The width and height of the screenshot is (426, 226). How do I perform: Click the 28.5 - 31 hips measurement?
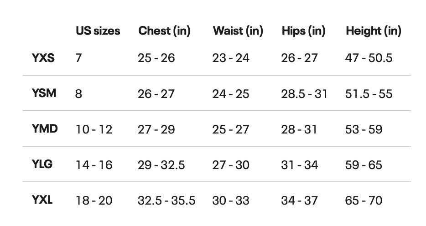[304, 94]
